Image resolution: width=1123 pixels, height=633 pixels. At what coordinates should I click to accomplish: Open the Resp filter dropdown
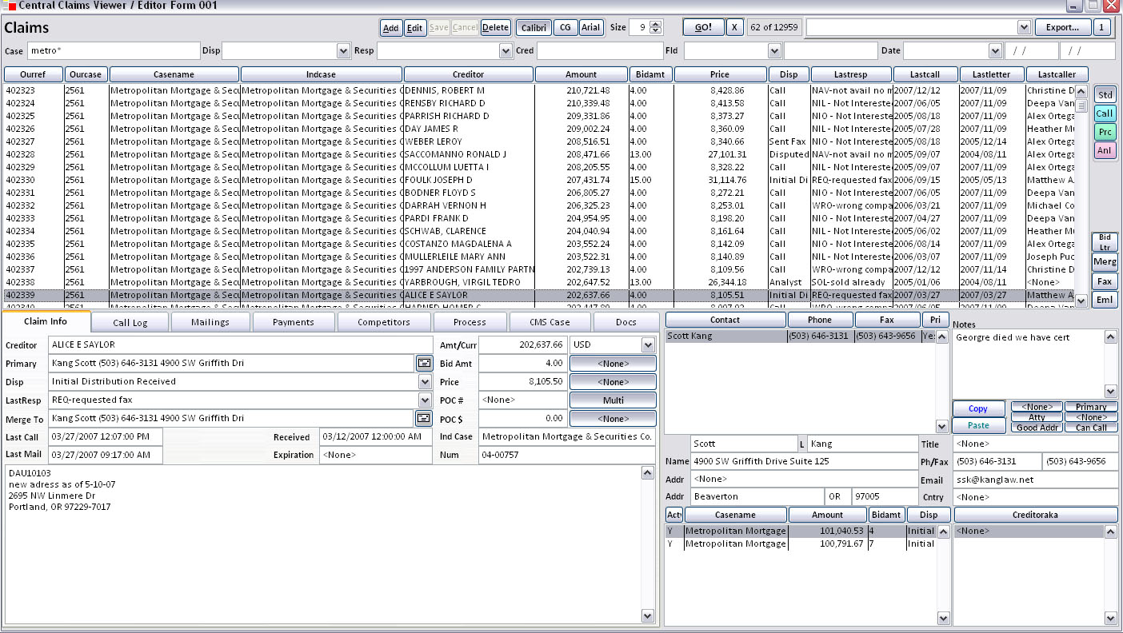[506, 51]
